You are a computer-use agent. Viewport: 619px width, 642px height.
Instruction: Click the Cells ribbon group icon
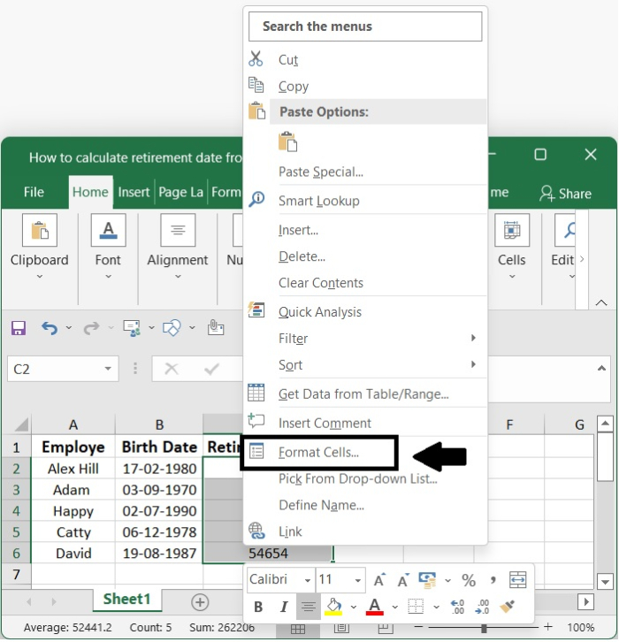pos(512,230)
